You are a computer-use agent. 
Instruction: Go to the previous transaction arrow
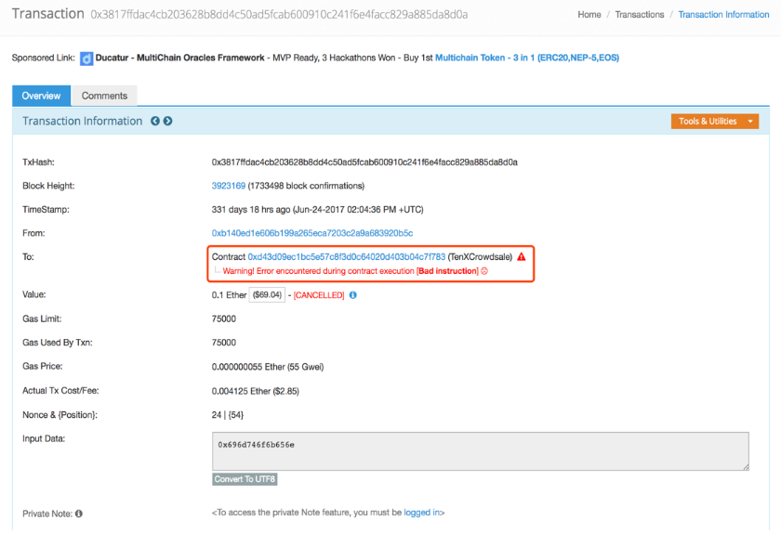[155, 122]
